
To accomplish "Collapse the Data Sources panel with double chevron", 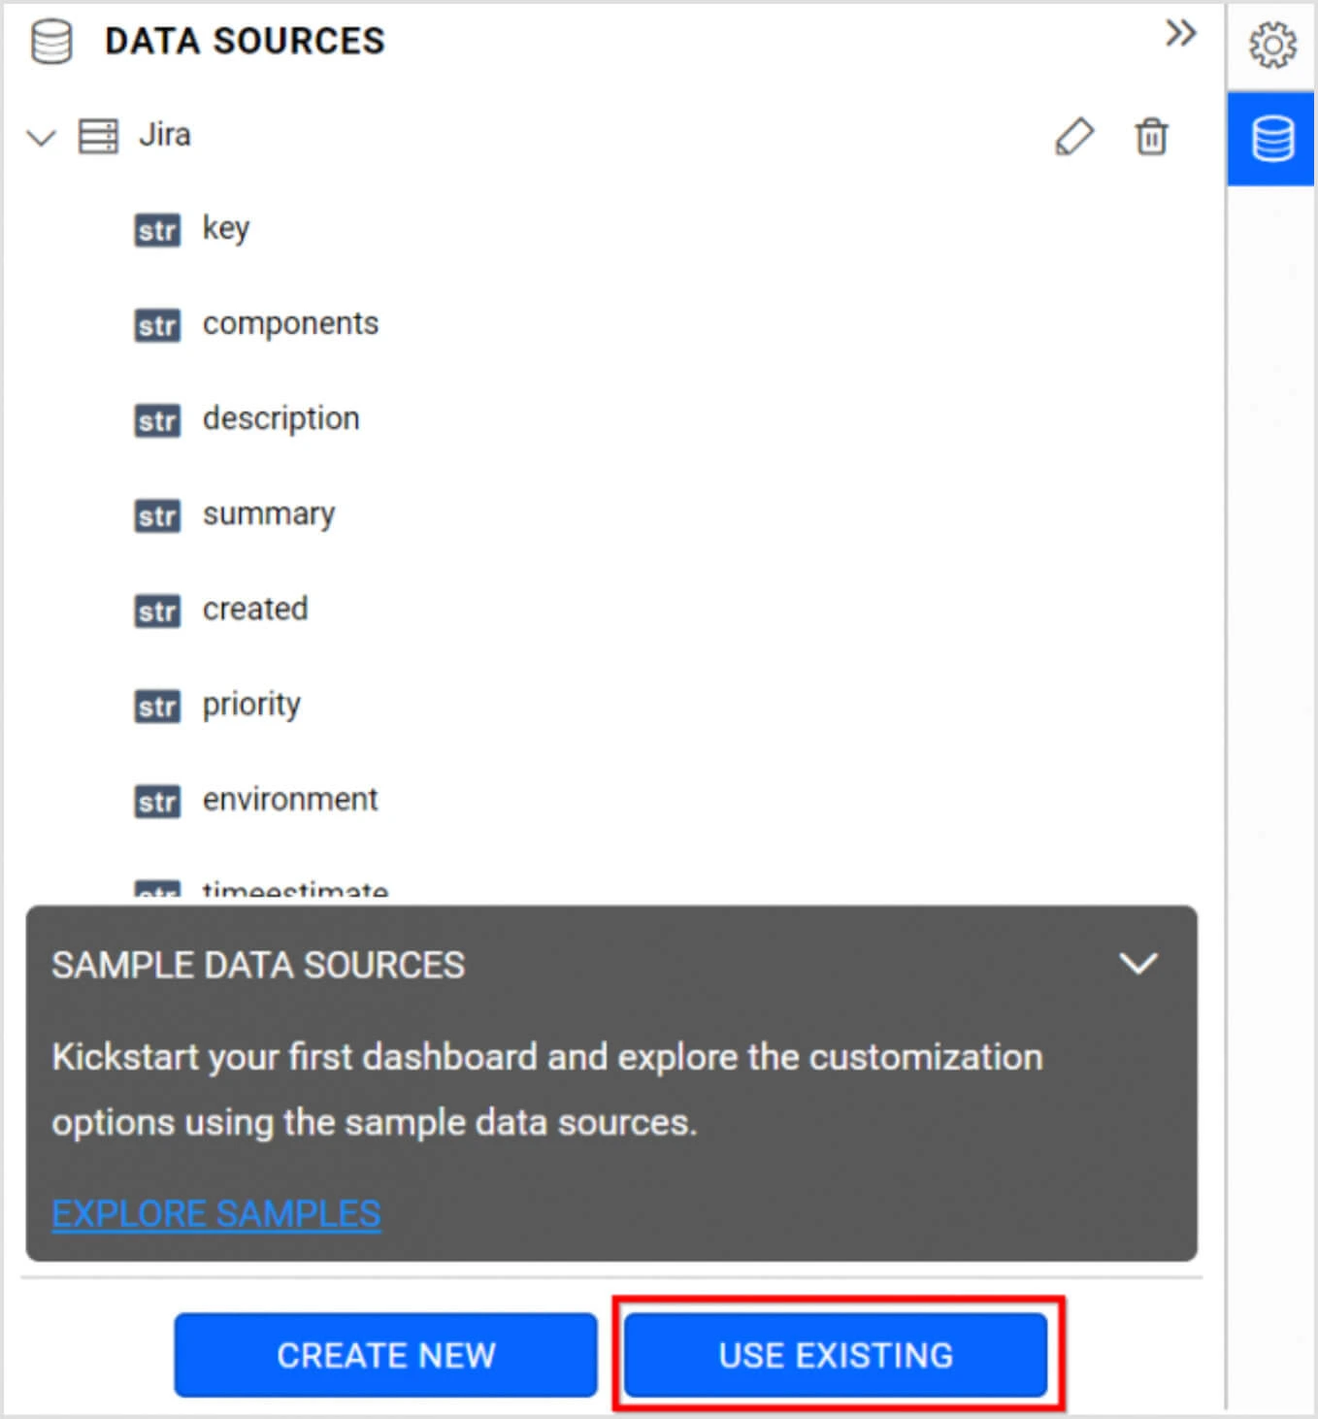I will (x=1180, y=34).
